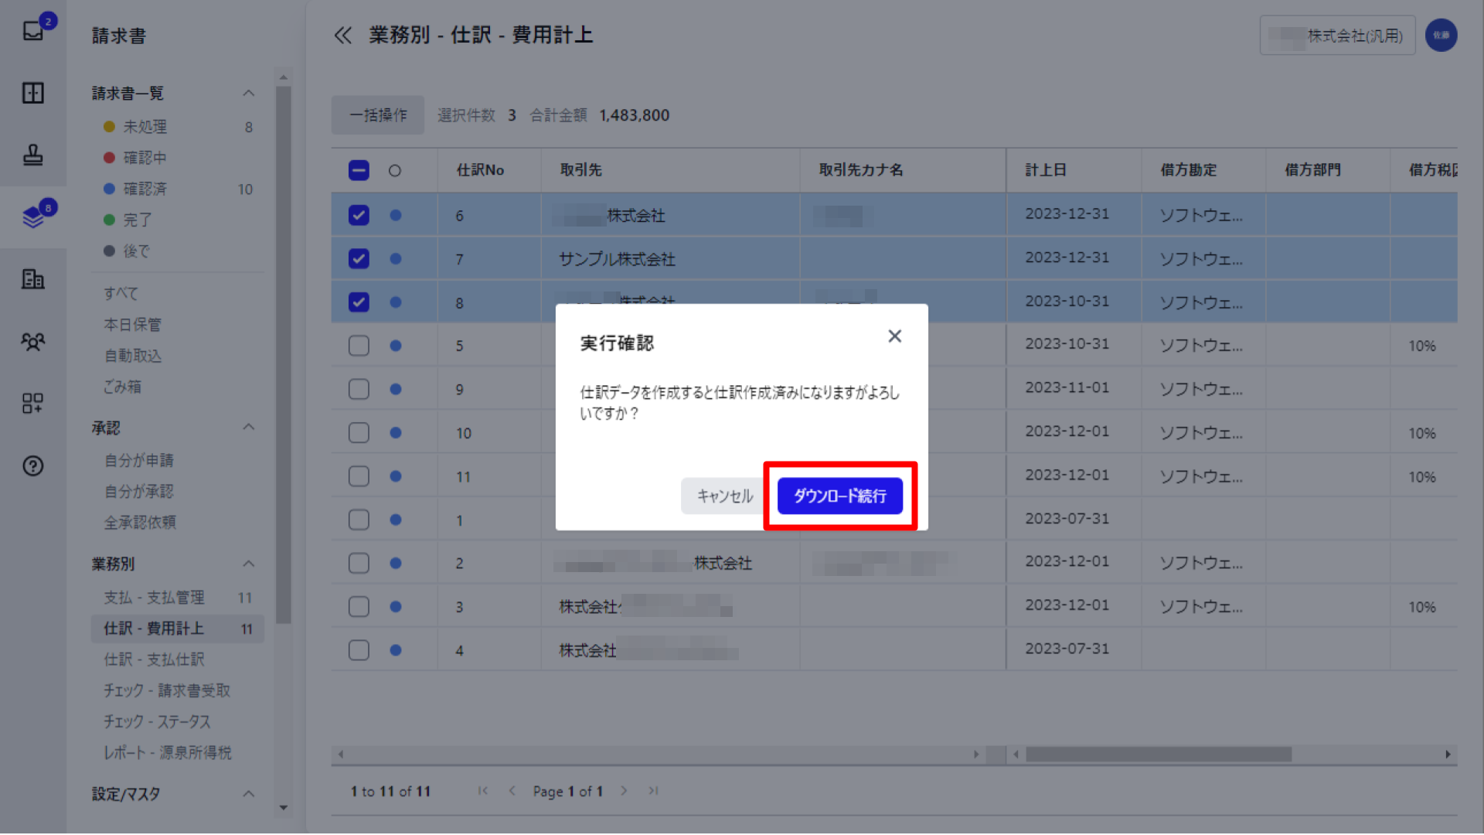Go to last page icon
This screenshot has height=835, width=1484.
pyautogui.click(x=654, y=791)
